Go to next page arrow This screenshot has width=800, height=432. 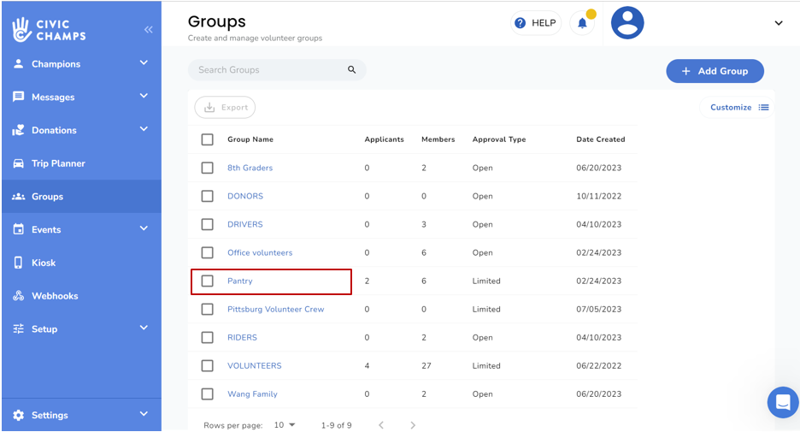pyautogui.click(x=413, y=425)
